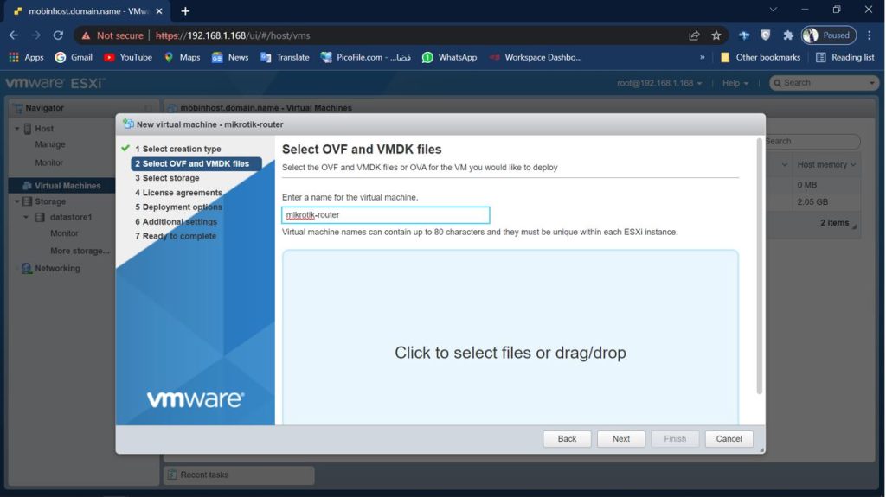Expand the root@192.168.1.168 user dropdown
Image resolution: width=886 pixels, height=497 pixels.
[658, 83]
